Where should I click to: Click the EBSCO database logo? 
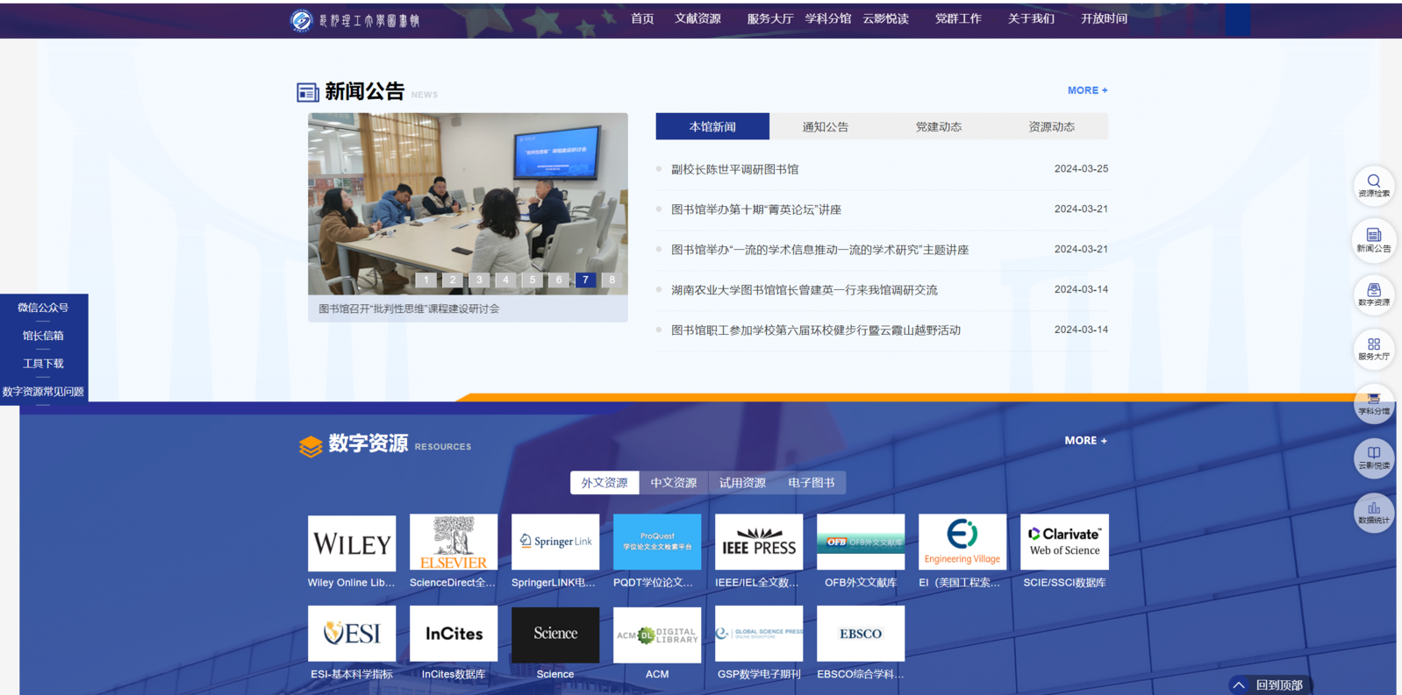pos(861,634)
